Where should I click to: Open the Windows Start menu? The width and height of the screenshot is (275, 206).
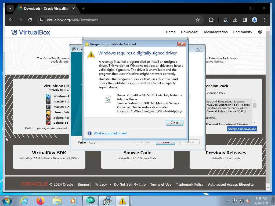(7, 201)
